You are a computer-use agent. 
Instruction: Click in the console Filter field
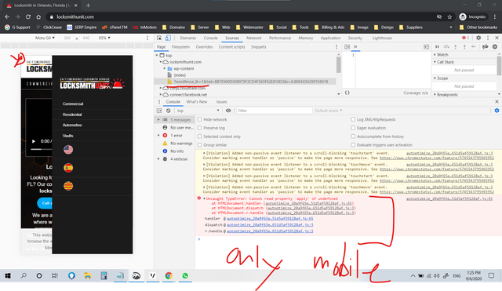click(274, 111)
